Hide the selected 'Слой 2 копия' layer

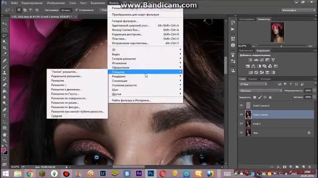[x=241, y=114]
